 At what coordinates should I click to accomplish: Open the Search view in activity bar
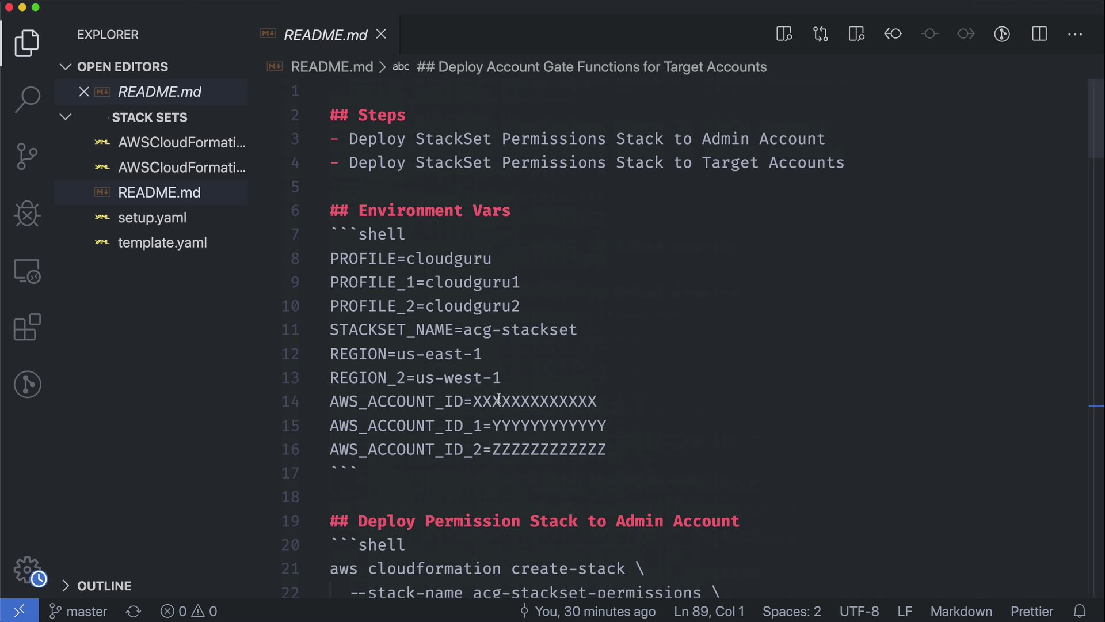coord(27,99)
